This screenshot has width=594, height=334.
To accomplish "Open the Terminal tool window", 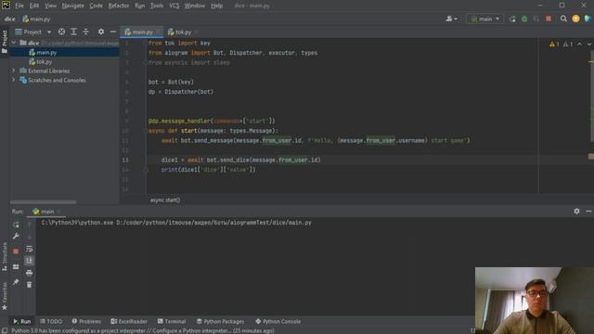I will [172, 322].
